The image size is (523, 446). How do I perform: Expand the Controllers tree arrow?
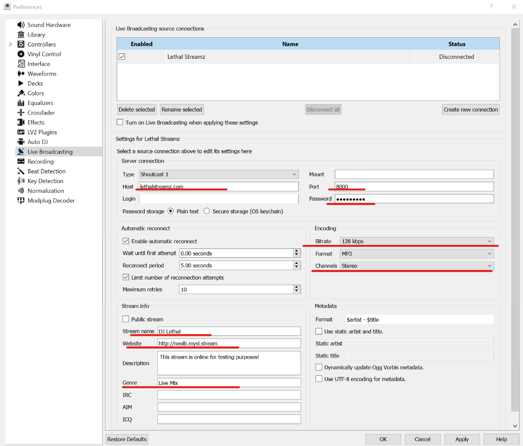tap(11, 44)
